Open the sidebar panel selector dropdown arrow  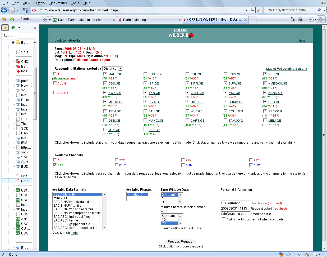[x=19, y=28]
